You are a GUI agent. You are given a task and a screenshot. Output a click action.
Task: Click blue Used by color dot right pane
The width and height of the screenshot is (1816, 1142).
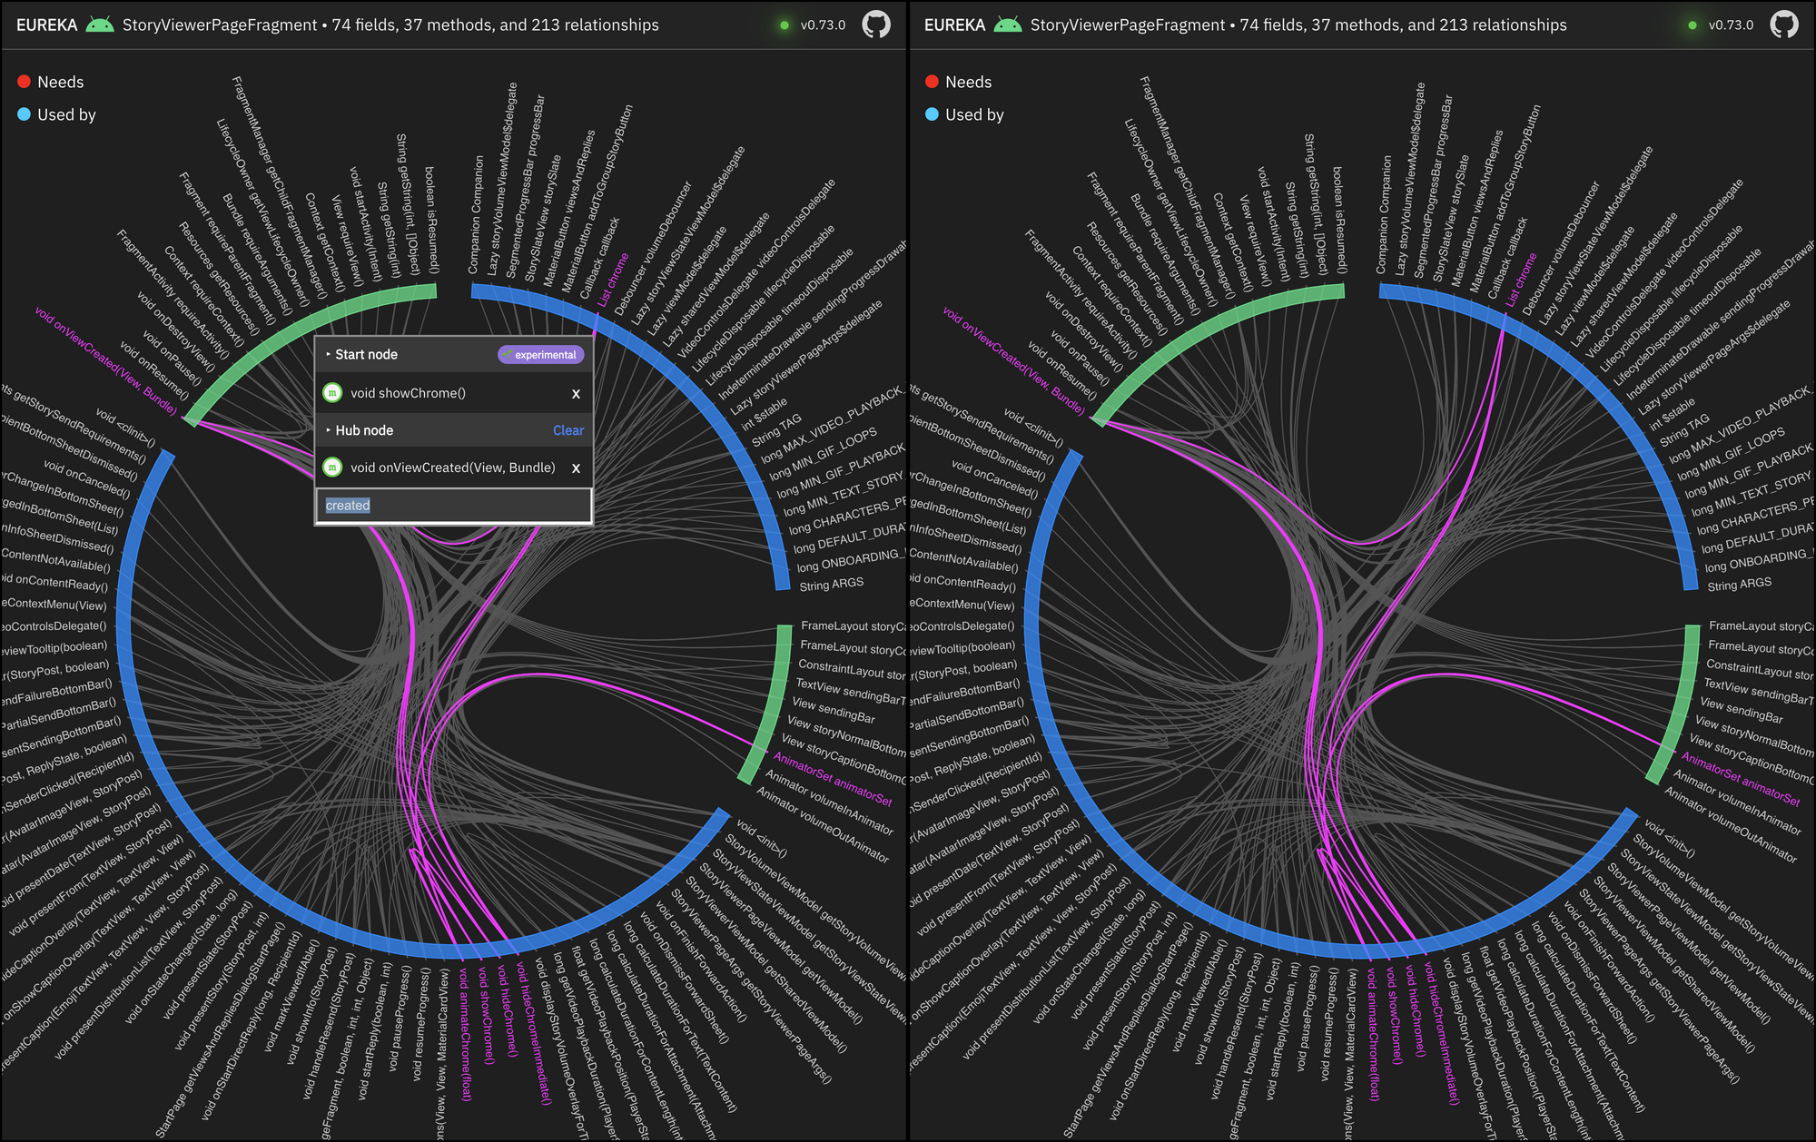[x=933, y=114]
